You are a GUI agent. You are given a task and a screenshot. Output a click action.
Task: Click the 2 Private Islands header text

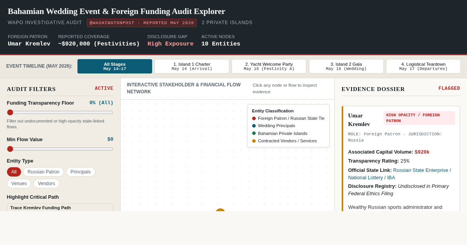click(x=227, y=23)
